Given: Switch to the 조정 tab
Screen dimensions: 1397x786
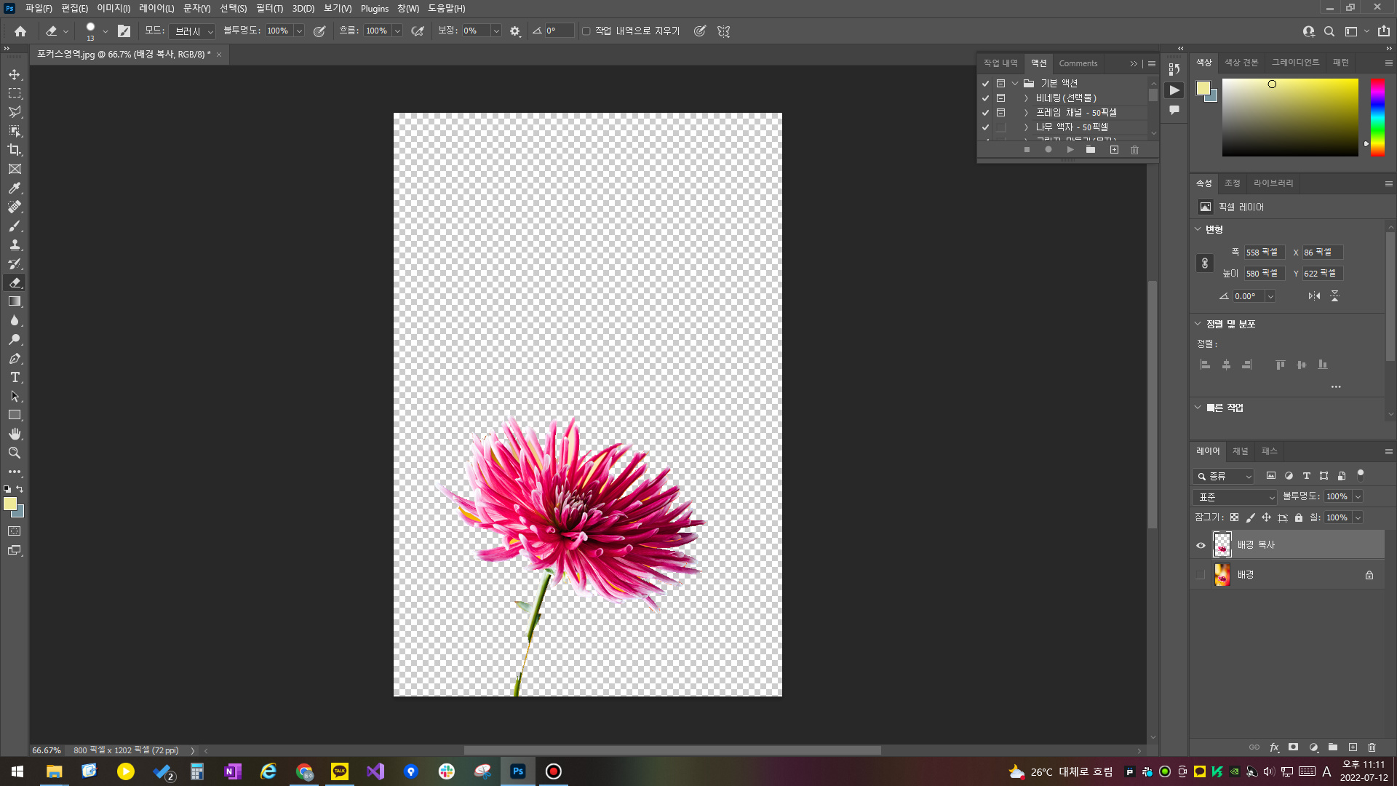Looking at the screenshot, I should click(1232, 183).
